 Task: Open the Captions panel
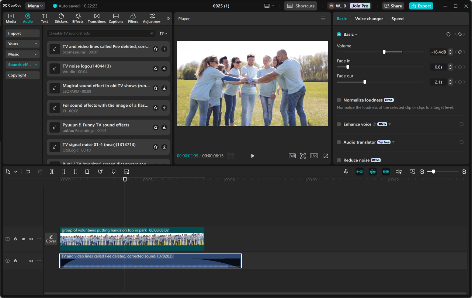116,18
